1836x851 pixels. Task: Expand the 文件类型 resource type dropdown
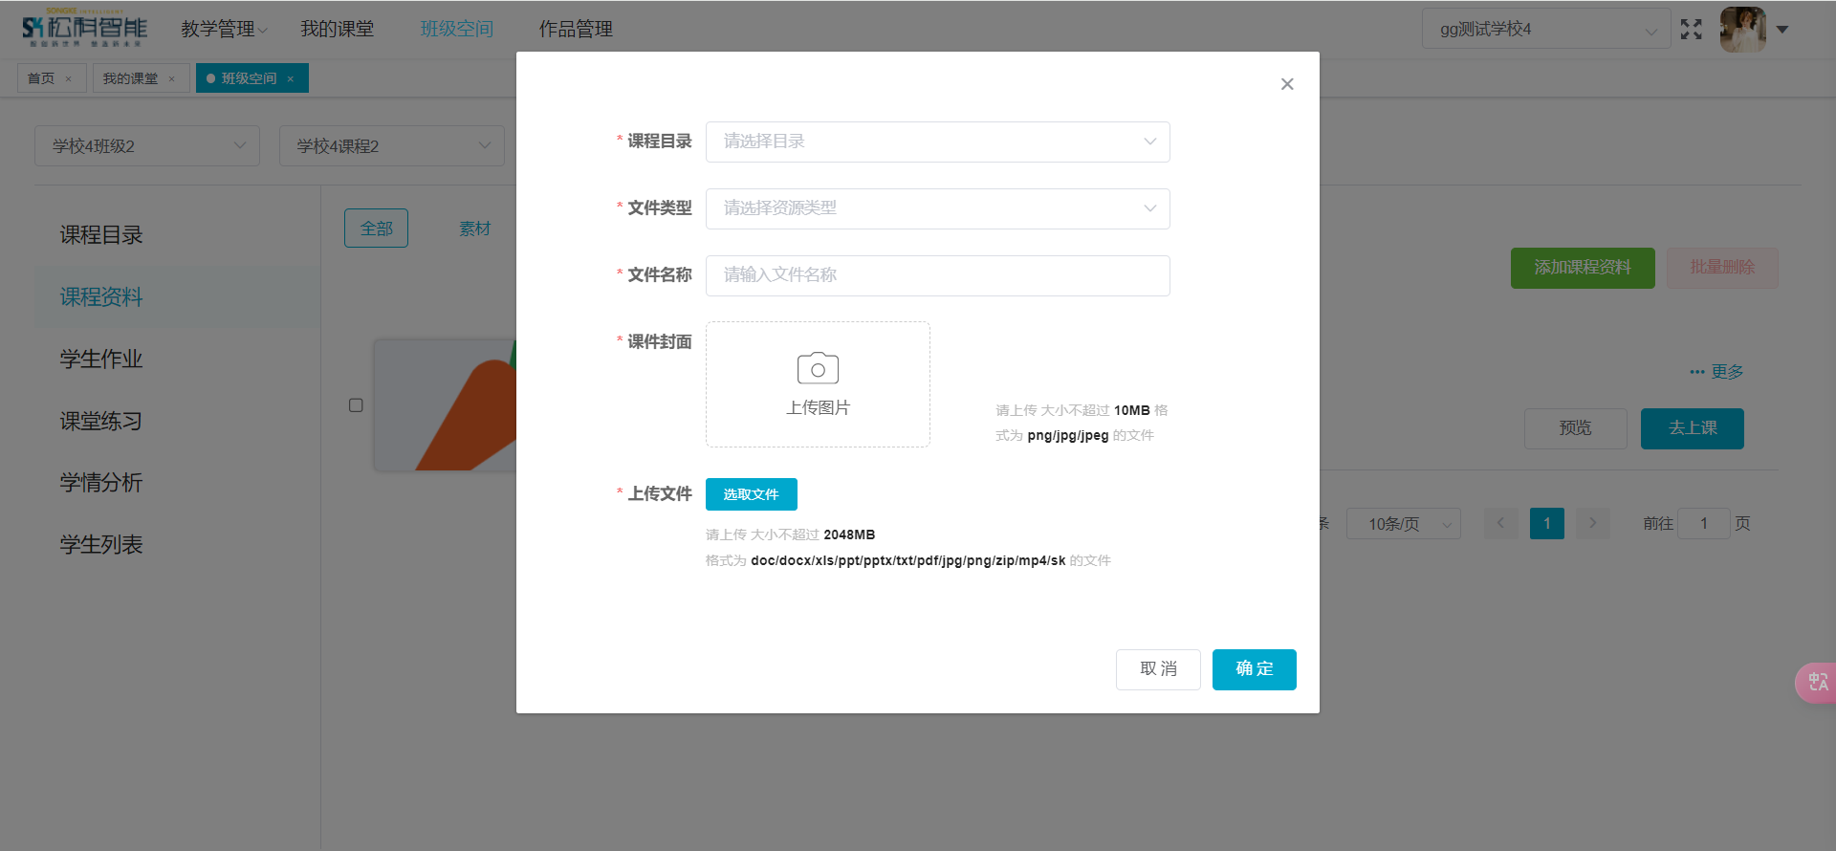[x=937, y=208]
